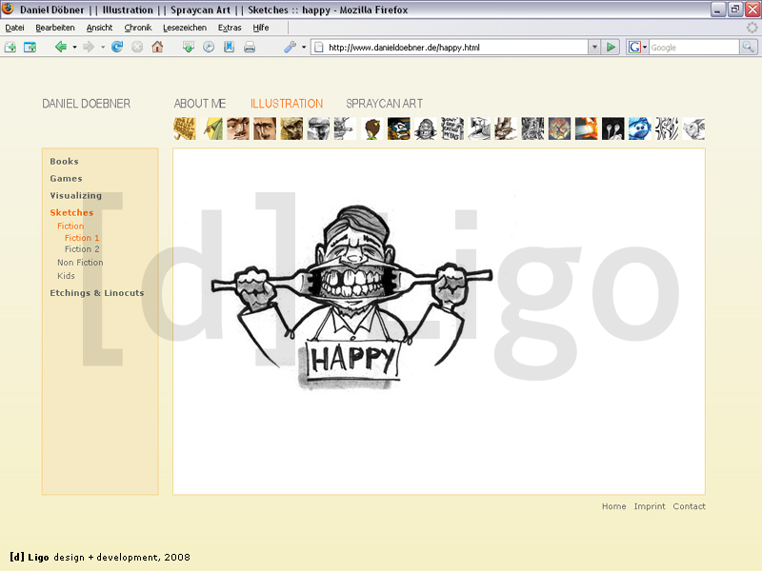This screenshot has height=571, width=762.
Task: Open the skull sketch thumbnail
Action: [x=291, y=128]
